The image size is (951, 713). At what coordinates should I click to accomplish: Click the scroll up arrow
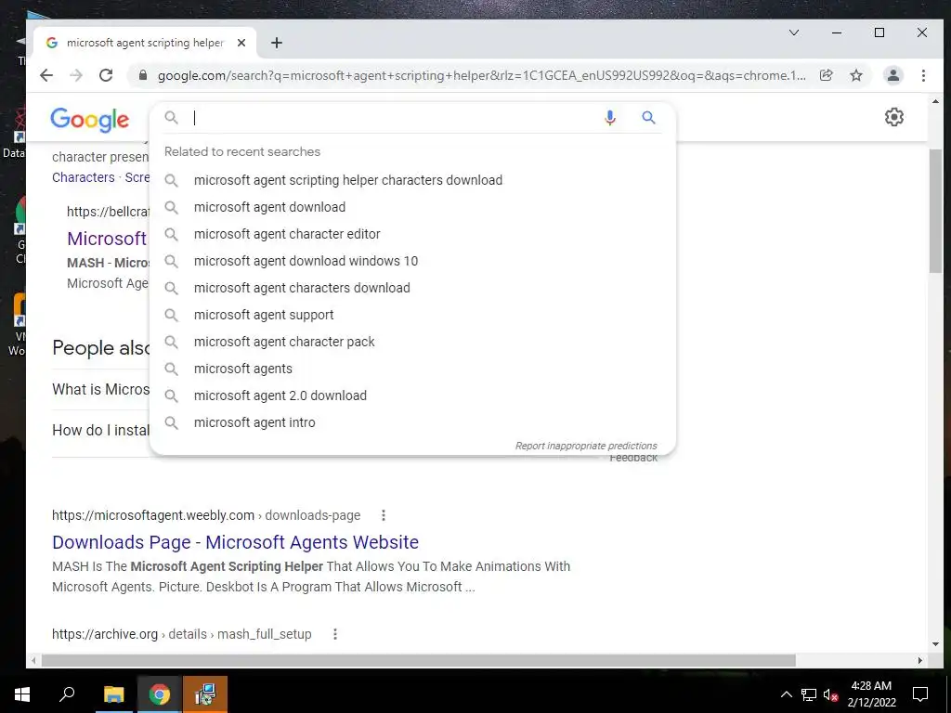click(x=934, y=102)
